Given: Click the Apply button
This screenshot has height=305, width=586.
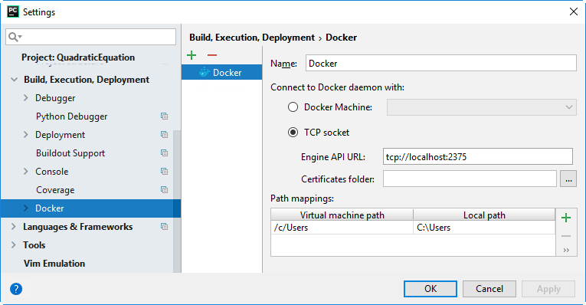Looking at the screenshot, I should (548, 289).
